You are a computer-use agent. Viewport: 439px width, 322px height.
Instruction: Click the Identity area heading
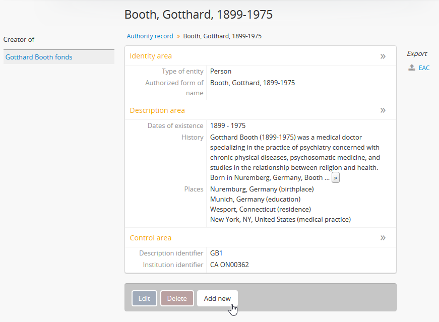pyautogui.click(x=151, y=56)
